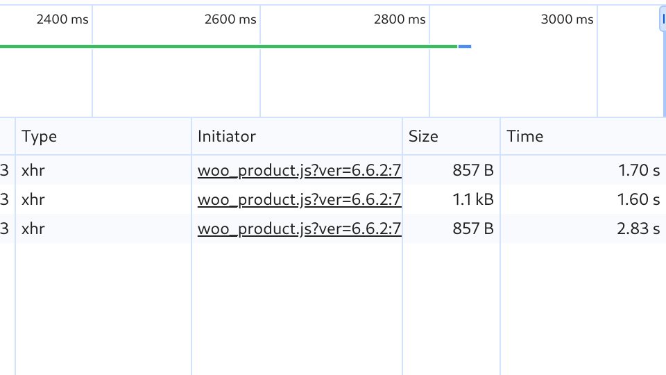Image resolution: width=666 pixels, height=375 pixels.
Task: Sort requests by the Type column header
Action: (x=103, y=137)
